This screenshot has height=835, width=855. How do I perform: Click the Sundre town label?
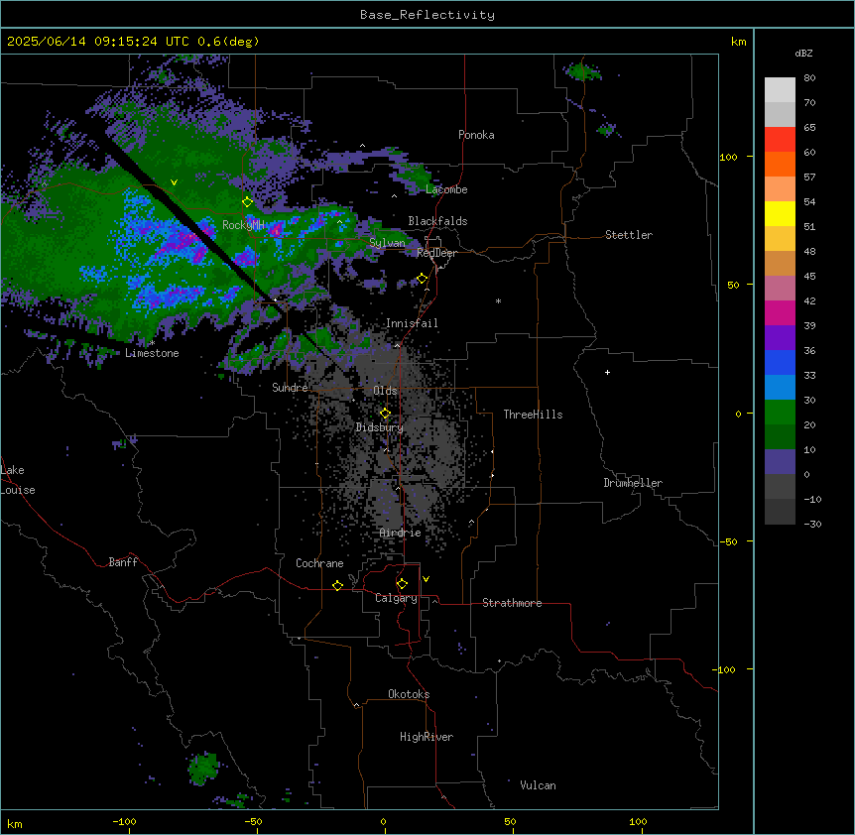tap(290, 388)
